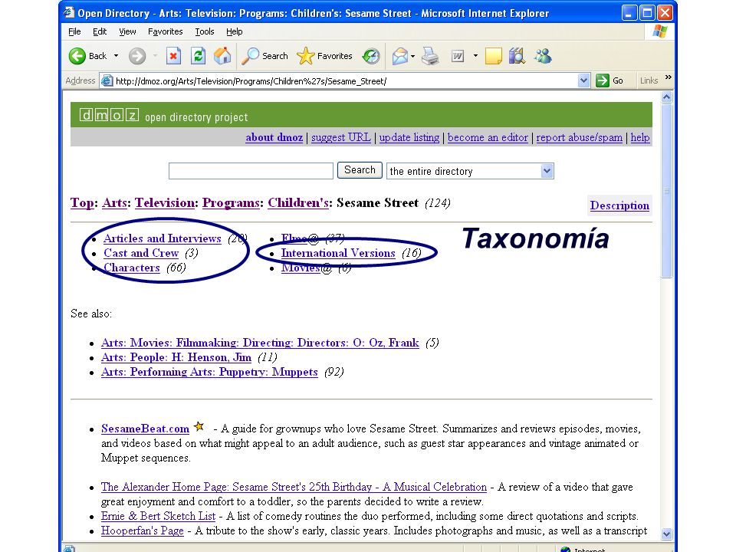
Task: Go to the 'Children's' breadcrumb link
Action: pos(298,202)
